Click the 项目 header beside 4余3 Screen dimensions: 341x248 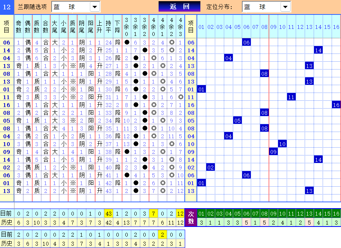pyautogui.click(x=191, y=27)
